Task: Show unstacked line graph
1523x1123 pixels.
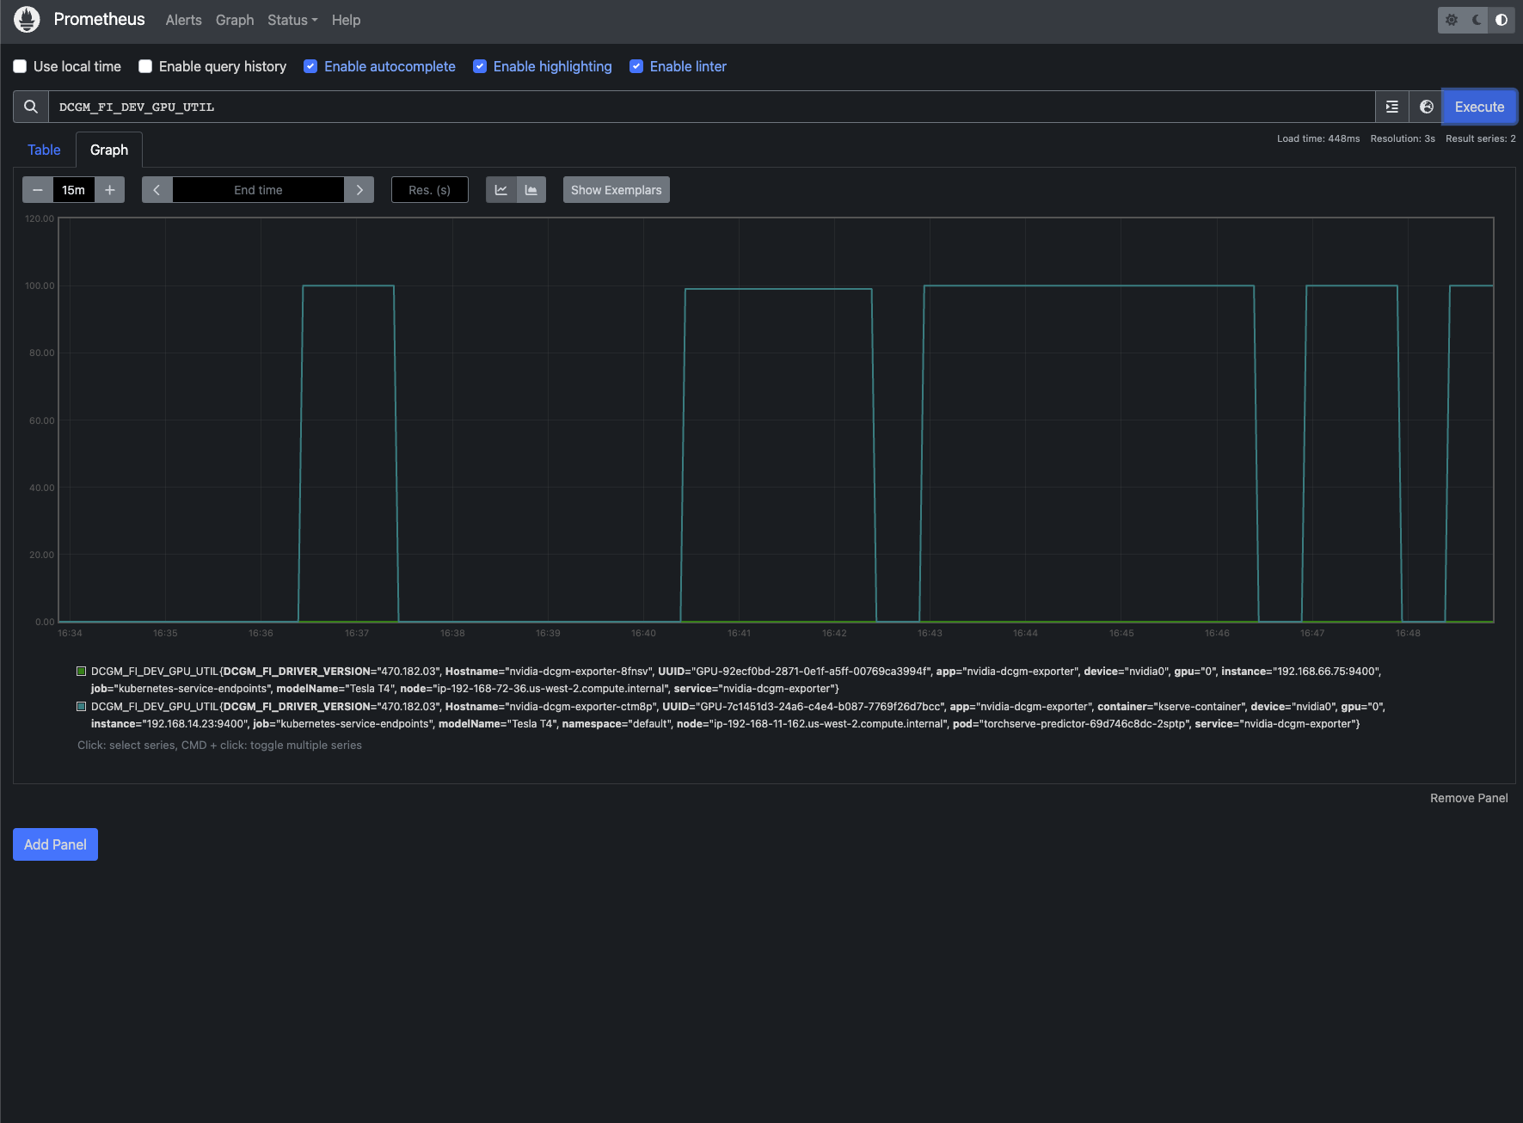Action: (501, 190)
